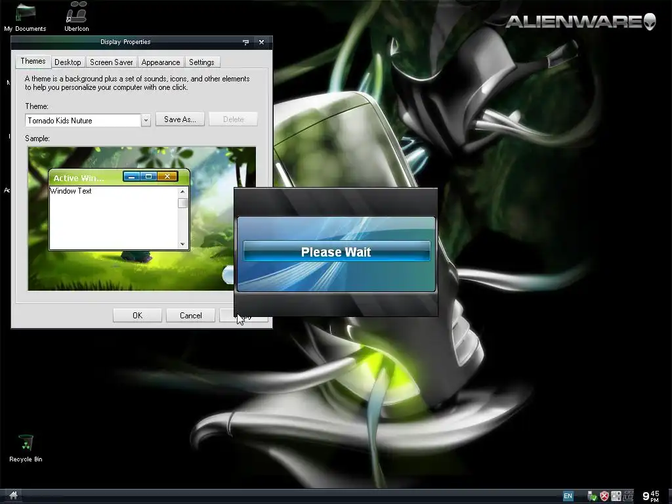The height and width of the screenshot is (504, 672).
Task: Click the 'Theme:' label
Action: (x=37, y=106)
